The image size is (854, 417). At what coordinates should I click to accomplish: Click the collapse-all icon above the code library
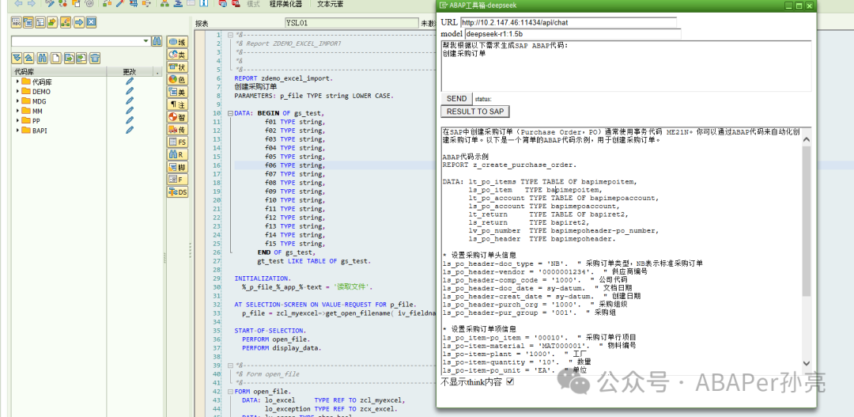[29, 58]
